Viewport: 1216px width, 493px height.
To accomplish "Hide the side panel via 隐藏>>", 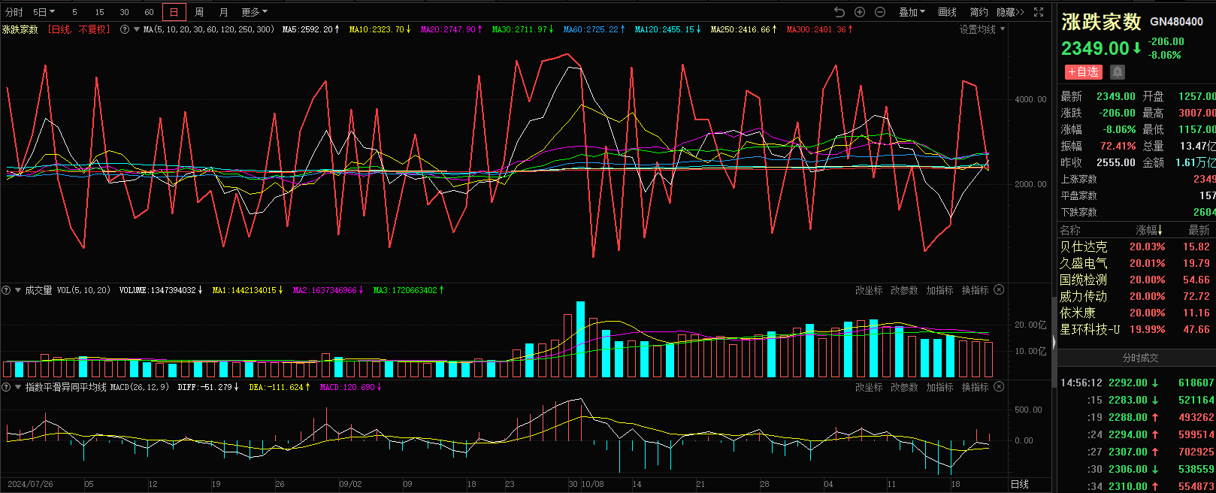I will (1010, 12).
